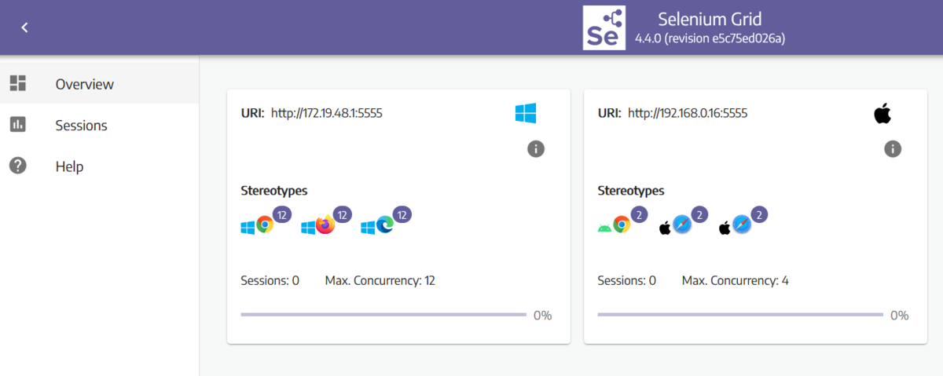Screen dimensions: 943x376
Task: Show info for the Windows node
Action: [x=536, y=148]
